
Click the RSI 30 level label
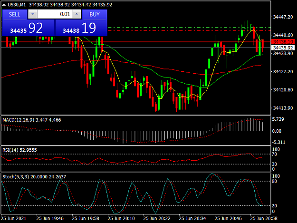click(275, 164)
